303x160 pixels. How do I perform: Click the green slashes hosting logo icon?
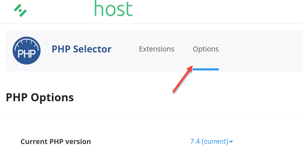click(x=20, y=10)
